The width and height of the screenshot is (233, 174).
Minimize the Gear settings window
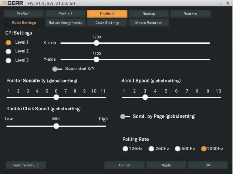point(221,4)
